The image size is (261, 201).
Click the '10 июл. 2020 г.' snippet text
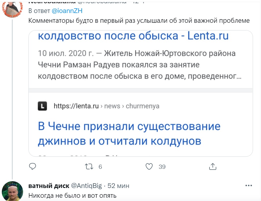coord(65,54)
